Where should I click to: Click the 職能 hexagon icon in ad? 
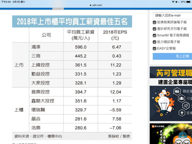[x=177, y=91]
